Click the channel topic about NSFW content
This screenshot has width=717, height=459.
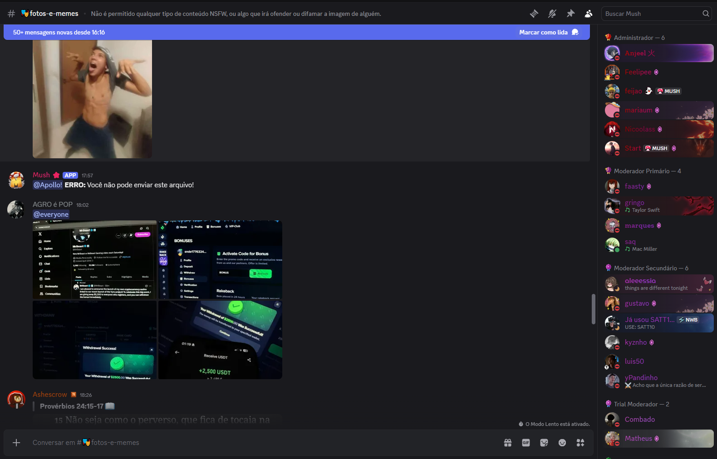[x=236, y=14]
